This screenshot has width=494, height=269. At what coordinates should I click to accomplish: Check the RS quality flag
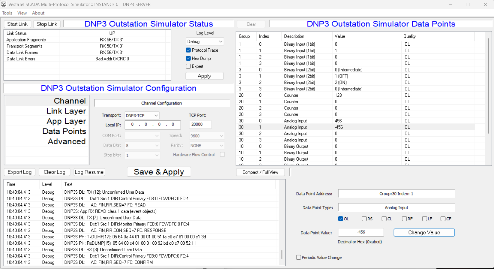click(364, 219)
